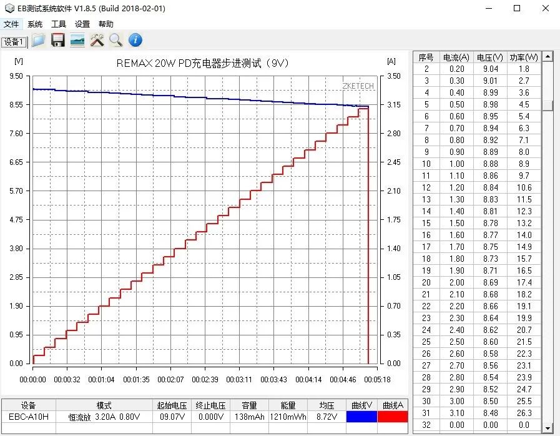Open the 系统 menu

tap(34, 24)
